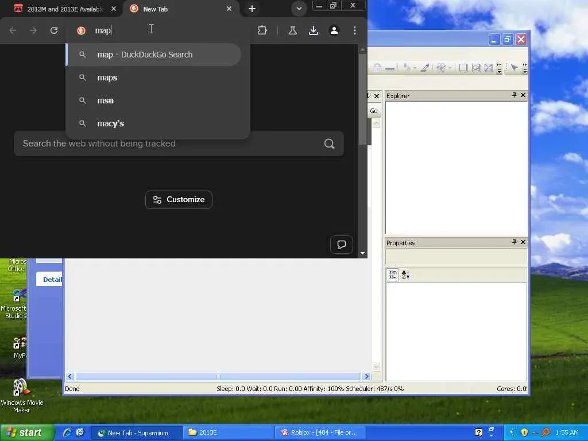Open Windows Movie Maker desktop shortcut

click(x=21, y=396)
